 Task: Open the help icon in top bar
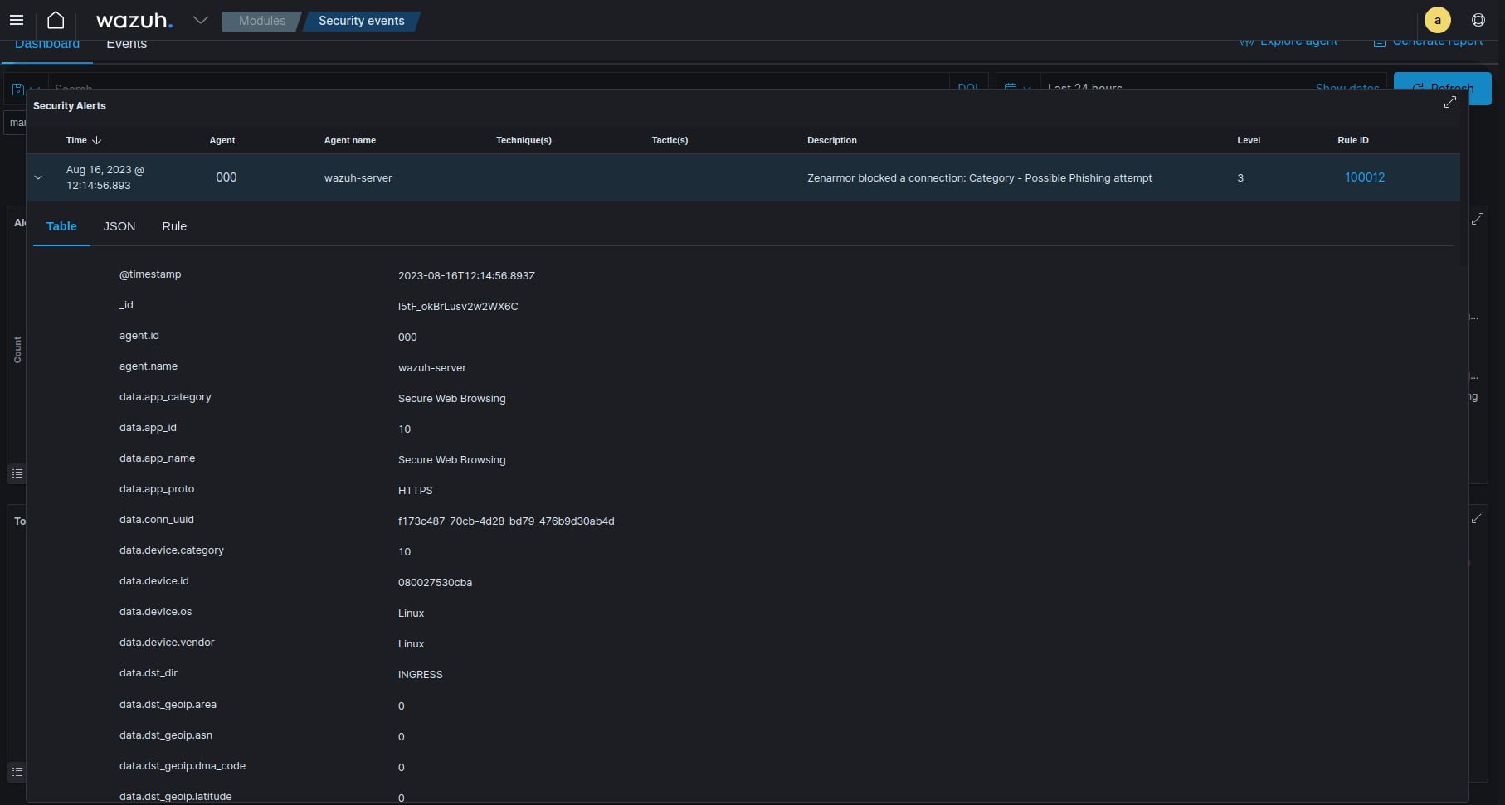click(1478, 20)
